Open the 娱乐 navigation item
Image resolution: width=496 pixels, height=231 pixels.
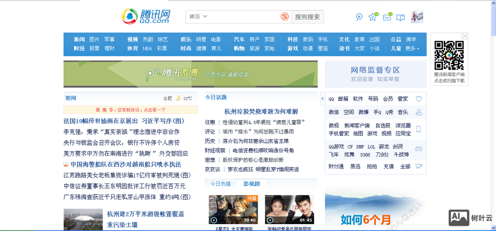tap(186, 39)
